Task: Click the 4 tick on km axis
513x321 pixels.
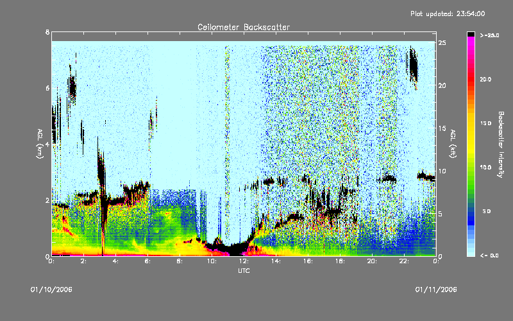Action: tap(47, 144)
